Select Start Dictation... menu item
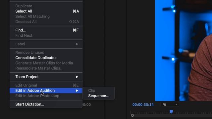The height and width of the screenshot is (119, 212). [46, 104]
